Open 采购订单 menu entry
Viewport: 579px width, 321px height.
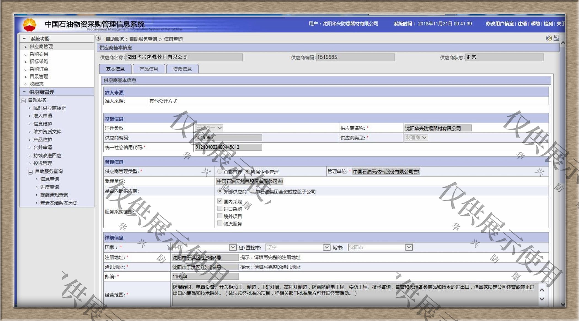point(39,69)
